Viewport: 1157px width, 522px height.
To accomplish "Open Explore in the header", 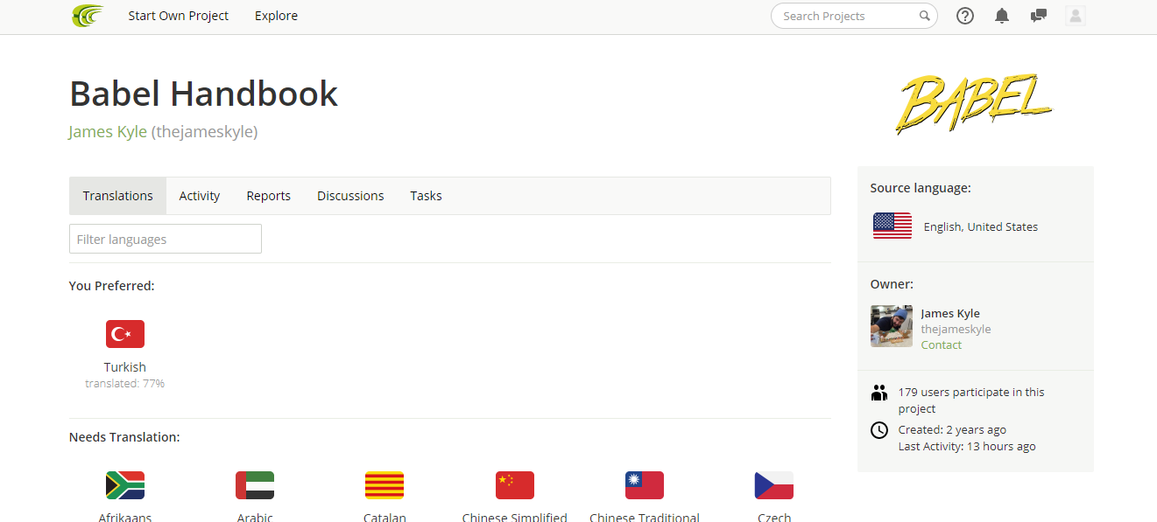I will 277,16.
